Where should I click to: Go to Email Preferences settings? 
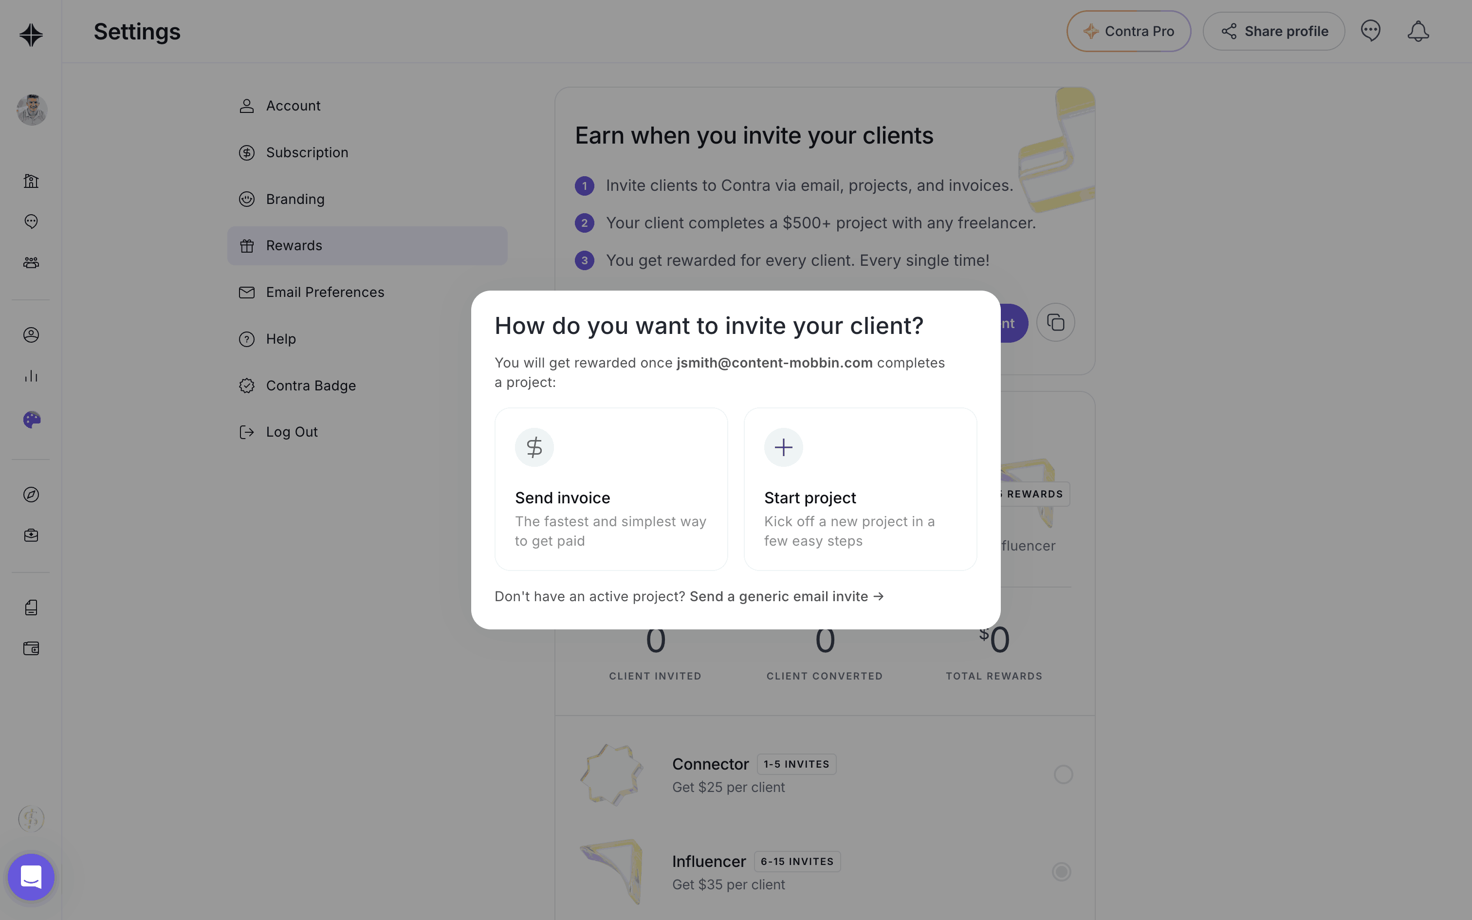[x=325, y=293]
